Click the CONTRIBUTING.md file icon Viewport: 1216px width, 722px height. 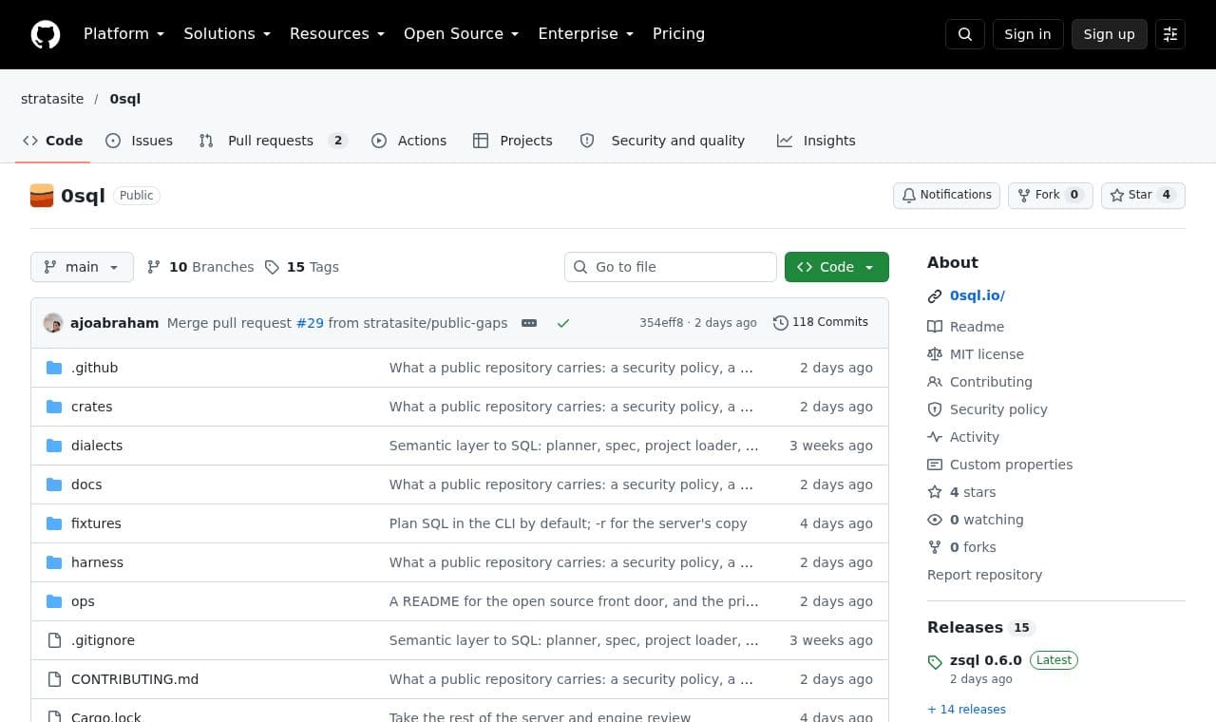[54, 679]
